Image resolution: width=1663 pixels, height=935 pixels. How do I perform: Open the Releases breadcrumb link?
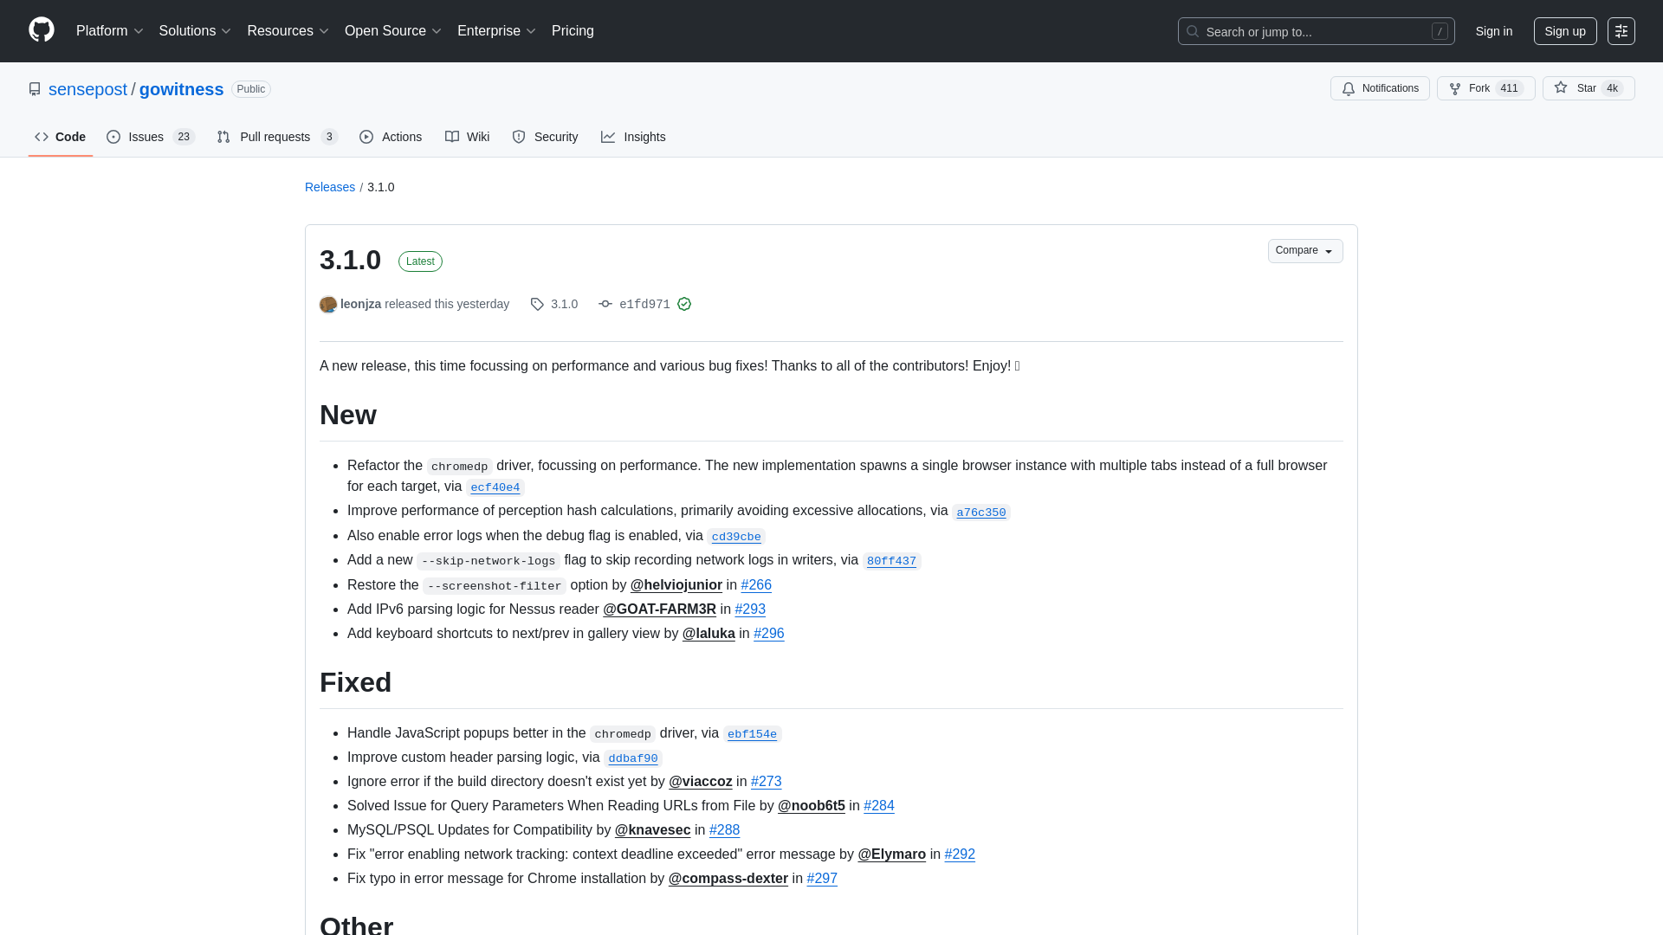(x=329, y=187)
